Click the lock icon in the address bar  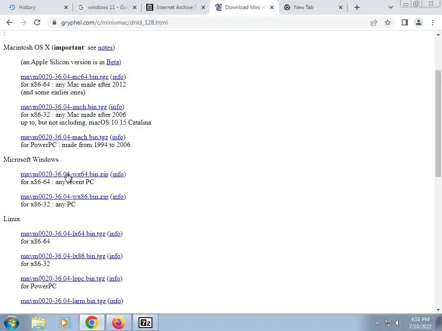tap(54, 22)
